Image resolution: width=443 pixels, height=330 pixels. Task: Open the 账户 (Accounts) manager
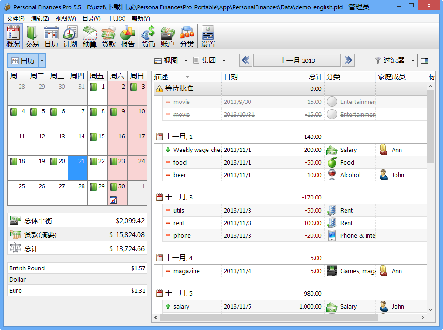click(167, 36)
